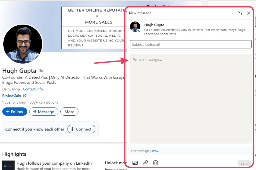The width and height of the screenshot is (256, 170).
Task: Attach a file with the paperclip icon
Action: (145, 163)
